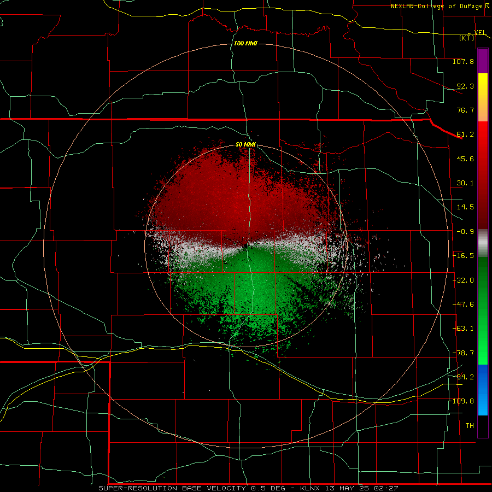Click the -0.9 velocity scale value
The width and height of the screenshot is (492, 492).
tap(465, 232)
